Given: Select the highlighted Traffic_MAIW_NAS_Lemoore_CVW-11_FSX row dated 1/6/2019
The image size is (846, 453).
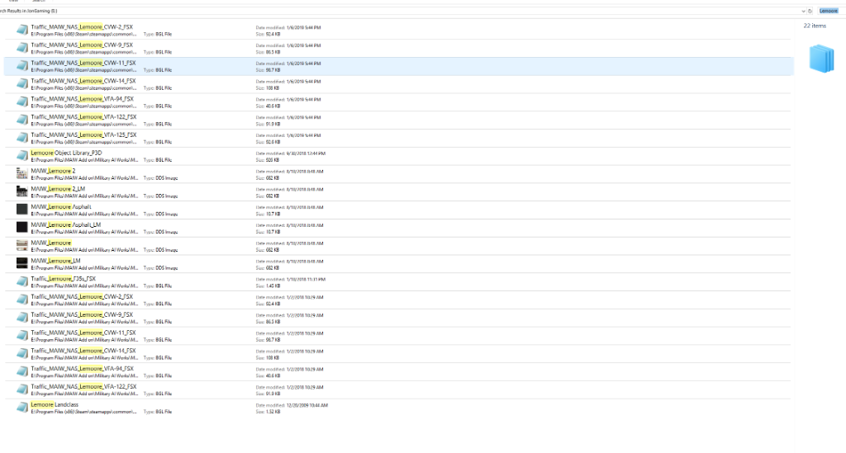Looking at the screenshot, I should (83, 63).
